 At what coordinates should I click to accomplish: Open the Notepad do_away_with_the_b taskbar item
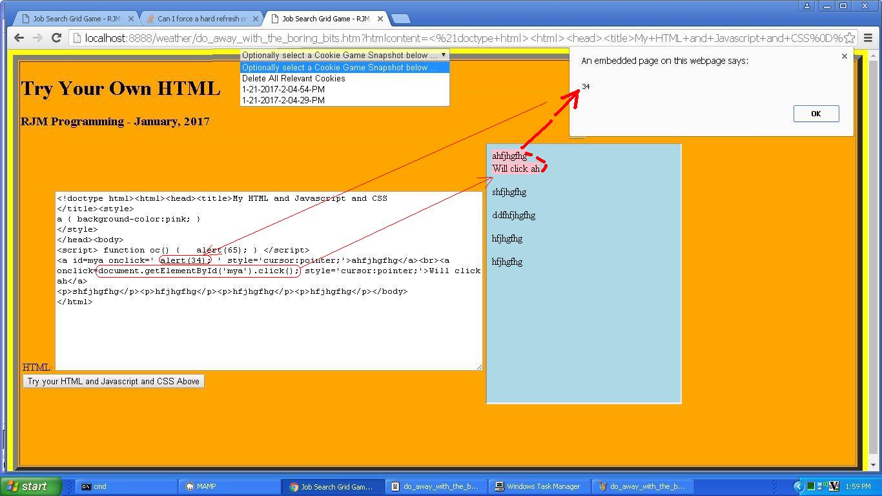[x=435, y=486]
